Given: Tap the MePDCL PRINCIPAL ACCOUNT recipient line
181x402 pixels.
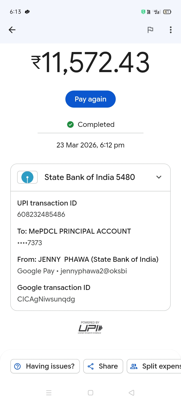Looking at the screenshot, I should [x=74, y=231].
